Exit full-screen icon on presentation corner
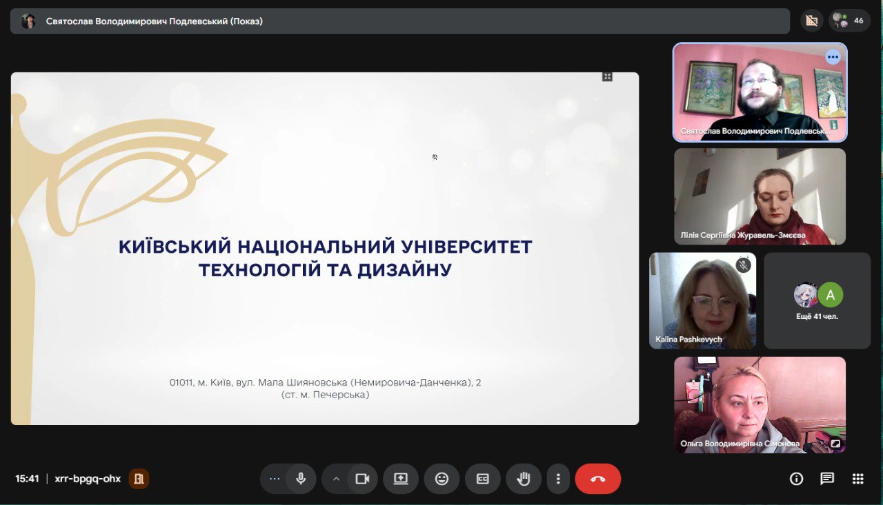The height and width of the screenshot is (505, 883). point(607,76)
